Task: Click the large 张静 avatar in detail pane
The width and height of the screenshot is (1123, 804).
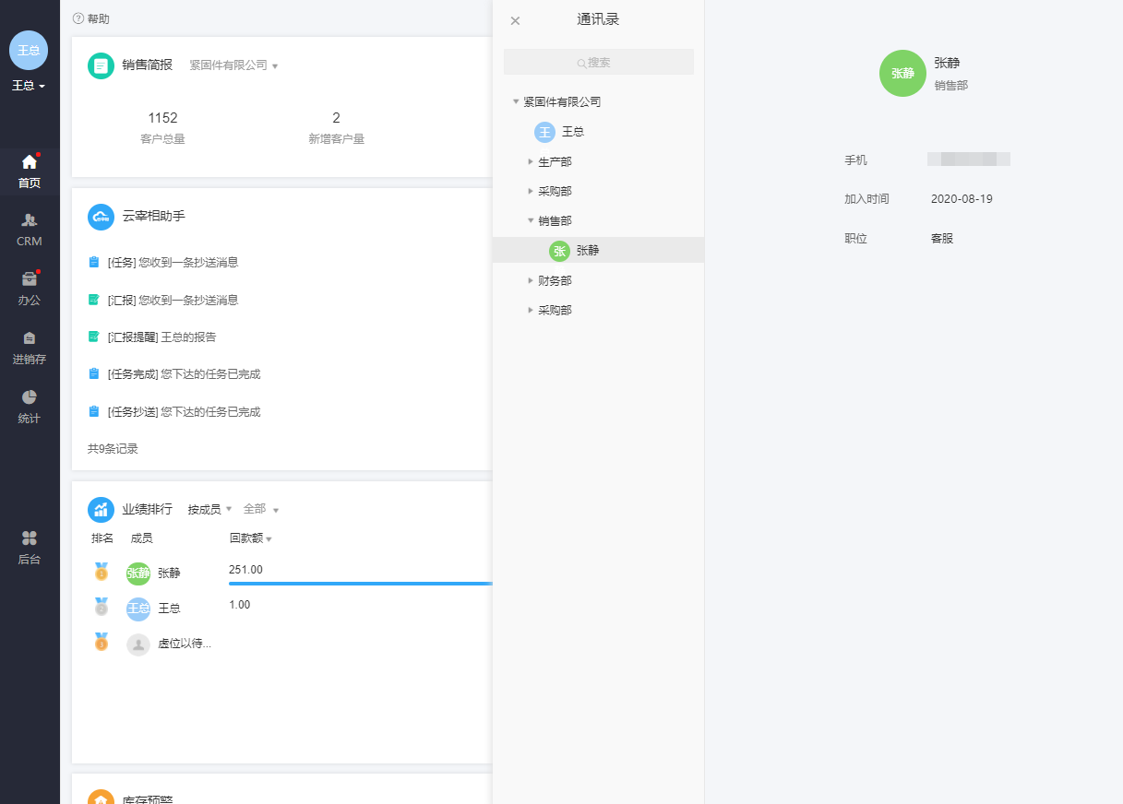Action: pos(902,74)
